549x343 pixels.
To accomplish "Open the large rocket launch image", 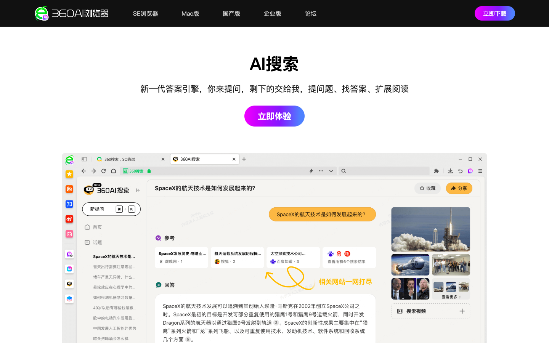I will coord(431,229).
